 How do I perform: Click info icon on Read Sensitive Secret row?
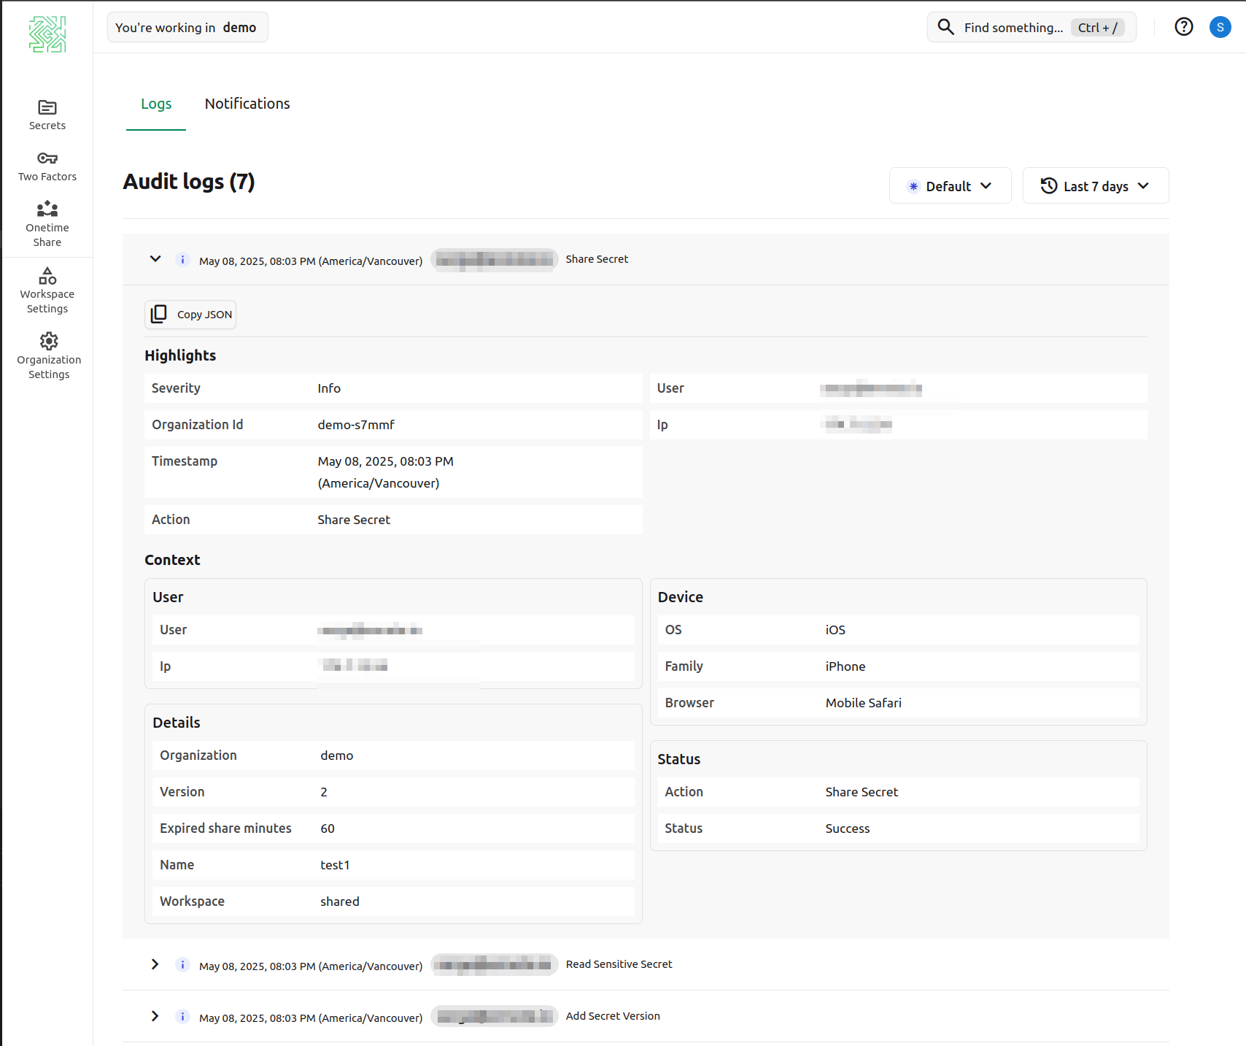[x=182, y=964]
